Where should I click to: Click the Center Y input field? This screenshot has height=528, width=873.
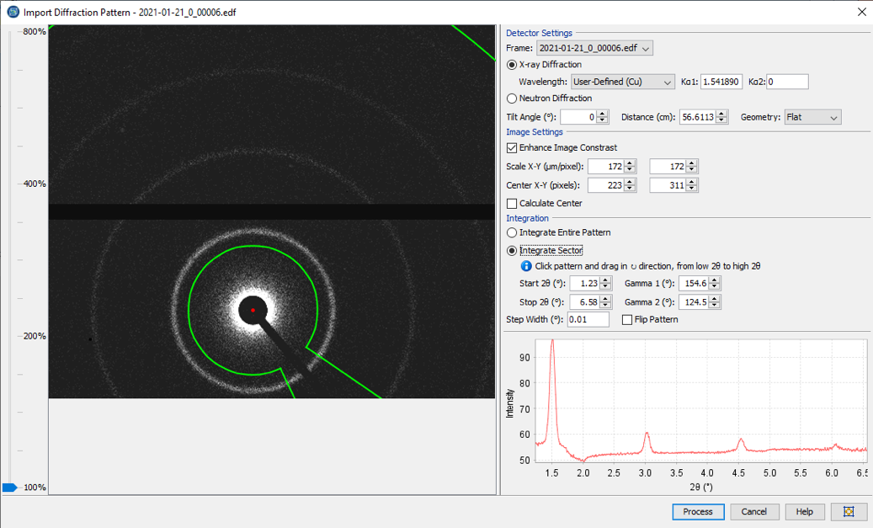pos(668,185)
